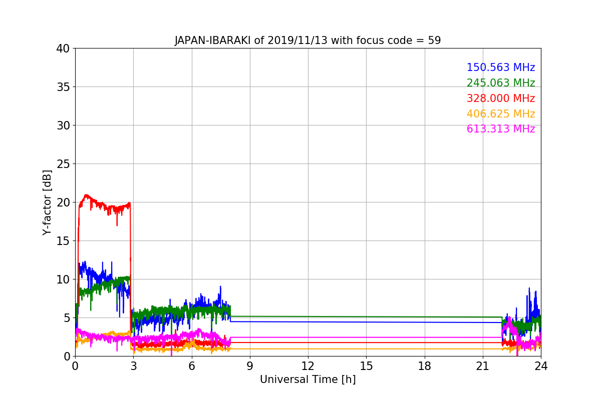The height and width of the screenshot is (400, 601).
Task: Select the 328.000 MHz legend label
Action: (501, 98)
